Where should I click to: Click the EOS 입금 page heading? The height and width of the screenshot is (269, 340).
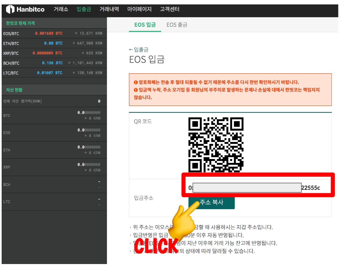[147, 59]
